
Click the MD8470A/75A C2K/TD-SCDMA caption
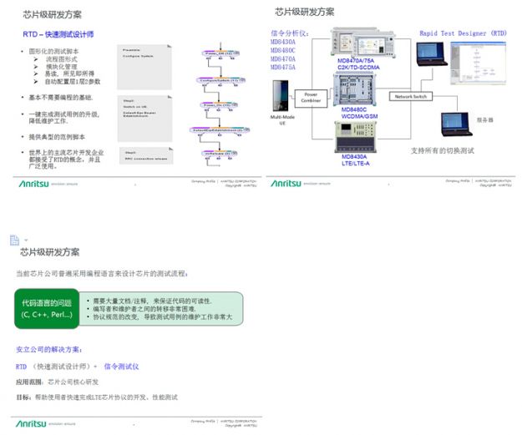(x=358, y=64)
